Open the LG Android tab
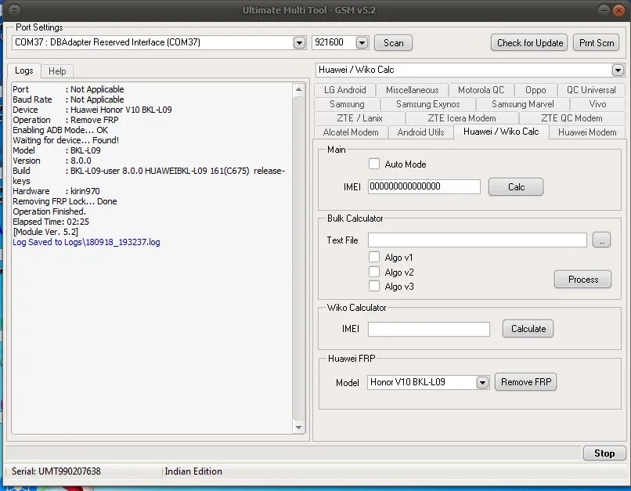Image resolution: width=631 pixels, height=491 pixels. pos(345,90)
